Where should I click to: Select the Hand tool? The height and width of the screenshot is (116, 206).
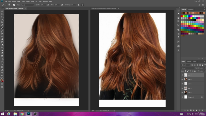click(x=2, y=70)
